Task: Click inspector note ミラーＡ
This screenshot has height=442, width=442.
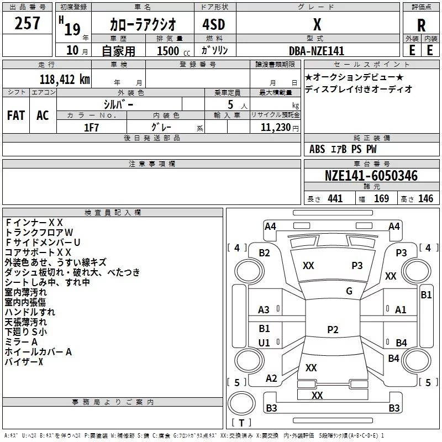Action: [x=21, y=342]
